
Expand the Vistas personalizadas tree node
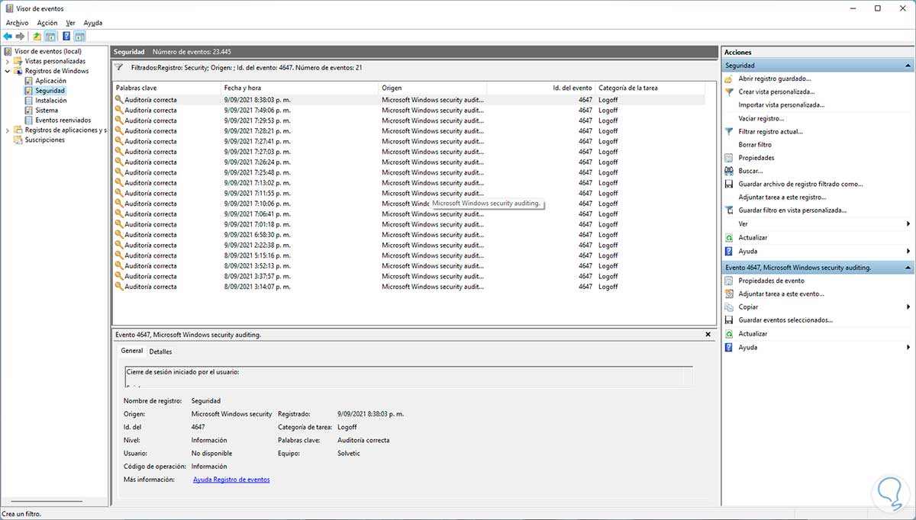8,61
